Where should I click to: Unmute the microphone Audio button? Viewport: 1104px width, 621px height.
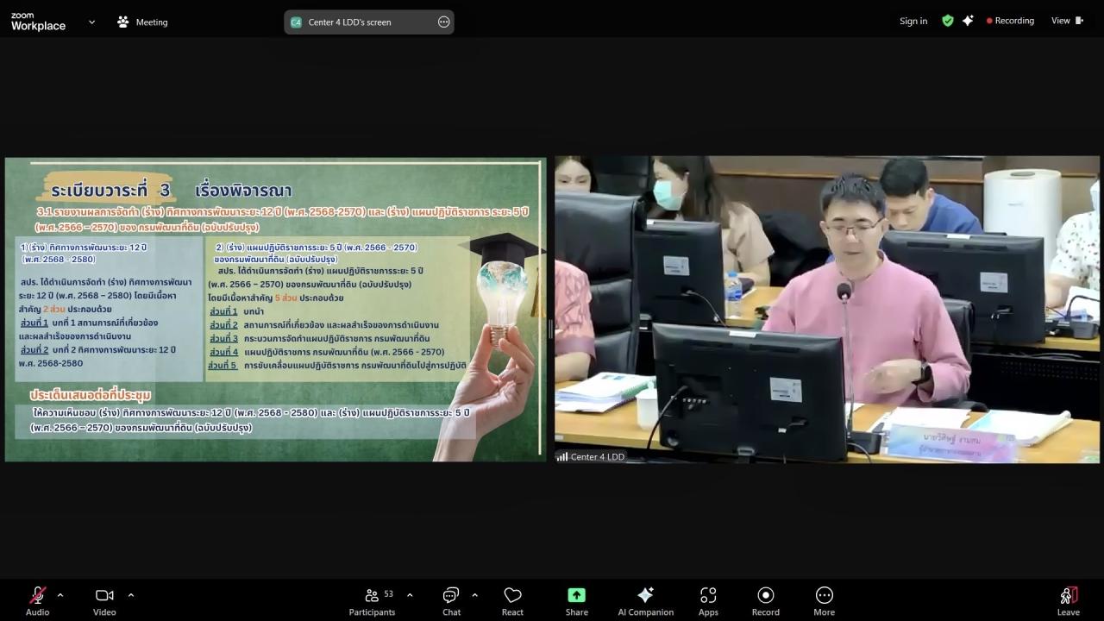[x=37, y=601]
